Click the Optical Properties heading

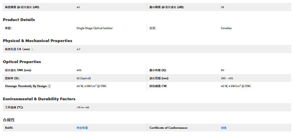[22, 62]
